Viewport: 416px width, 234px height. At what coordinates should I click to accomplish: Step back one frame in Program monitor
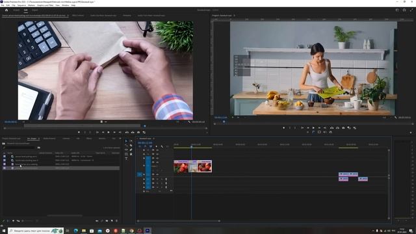coord(307,128)
